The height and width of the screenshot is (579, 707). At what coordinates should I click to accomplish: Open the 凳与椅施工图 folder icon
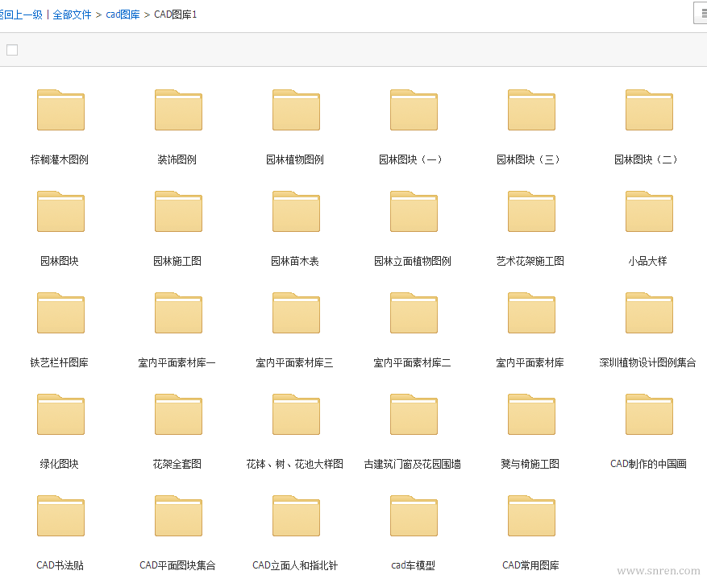531,414
